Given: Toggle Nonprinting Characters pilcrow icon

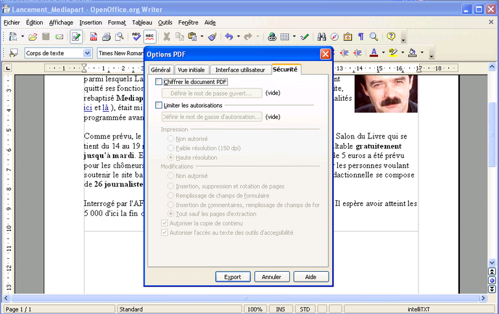Looking at the screenshot, I should click(x=361, y=37).
